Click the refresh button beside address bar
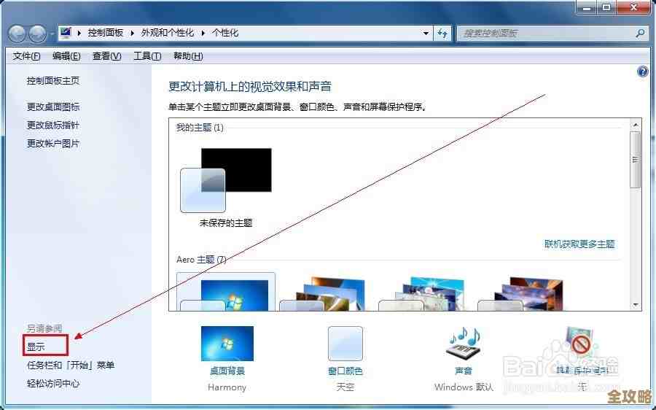 click(442, 33)
